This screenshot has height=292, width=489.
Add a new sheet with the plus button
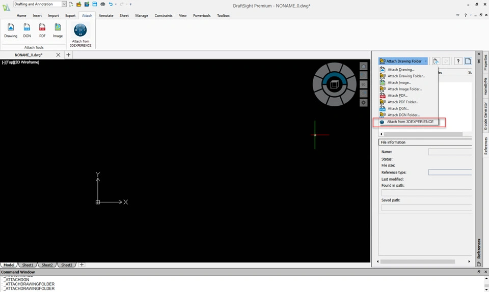point(81,265)
